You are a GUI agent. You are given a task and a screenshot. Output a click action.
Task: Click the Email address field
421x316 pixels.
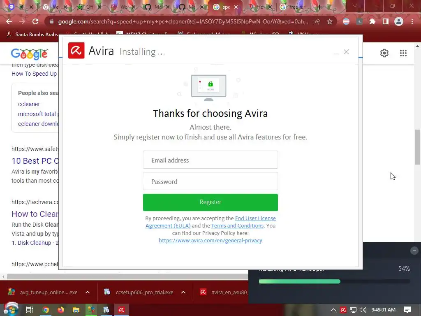coord(210,160)
